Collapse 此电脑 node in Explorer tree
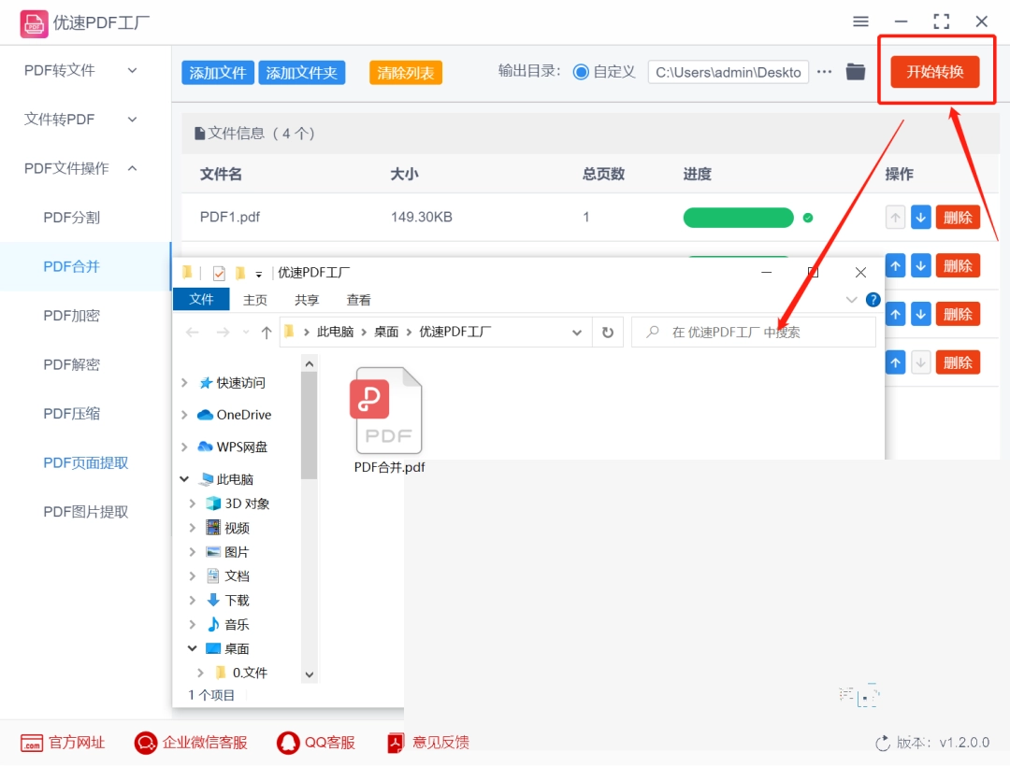This screenshot has height=766, width=1010. click(184, 479)
